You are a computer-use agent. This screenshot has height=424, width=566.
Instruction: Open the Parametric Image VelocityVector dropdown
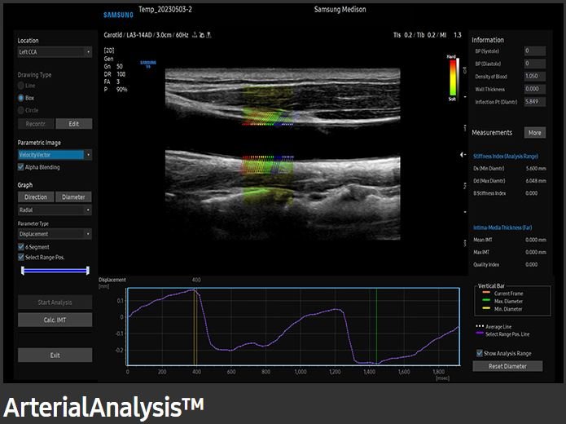click(x=55, y=155)
